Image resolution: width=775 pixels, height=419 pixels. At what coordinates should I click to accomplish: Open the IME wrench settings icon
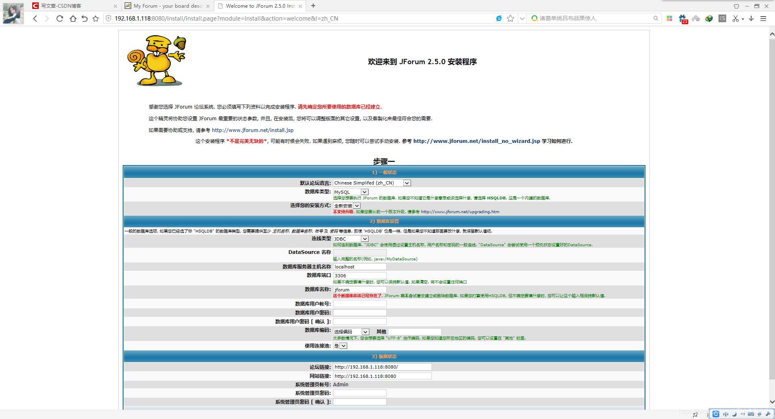tap(768, 414)
